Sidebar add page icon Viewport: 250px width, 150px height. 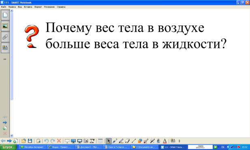pos(5,128)
